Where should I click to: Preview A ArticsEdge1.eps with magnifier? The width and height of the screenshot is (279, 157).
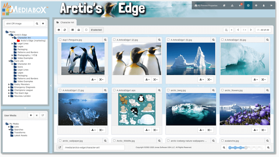point(159,90)
